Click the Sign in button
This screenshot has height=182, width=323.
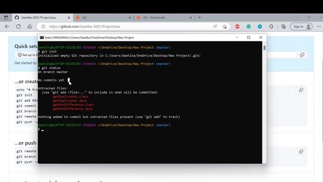[x=301, y=26]
